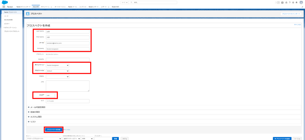Open the search scope すべて dropdown
Image resolution: width=305 pixels, height=140 pixels.
pos(124,2)
